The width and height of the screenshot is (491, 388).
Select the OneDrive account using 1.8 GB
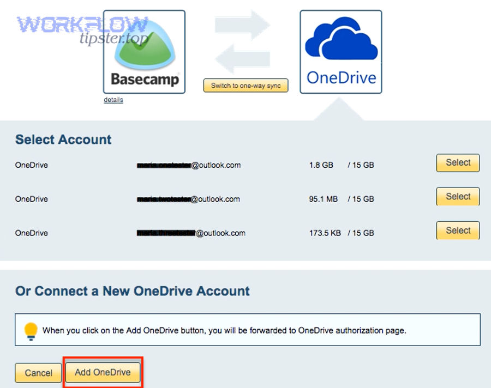point(458,163)
